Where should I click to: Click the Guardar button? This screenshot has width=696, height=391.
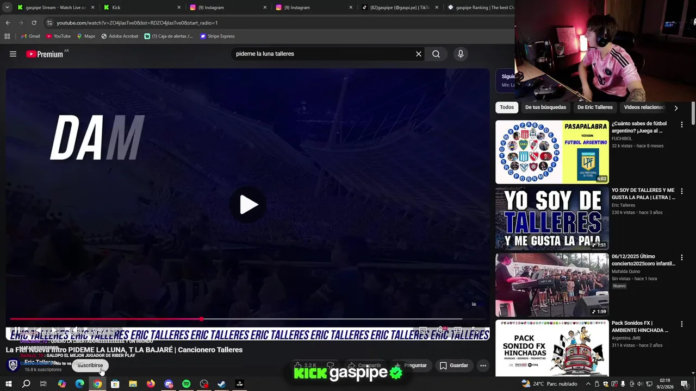click(x=453, y=365)
